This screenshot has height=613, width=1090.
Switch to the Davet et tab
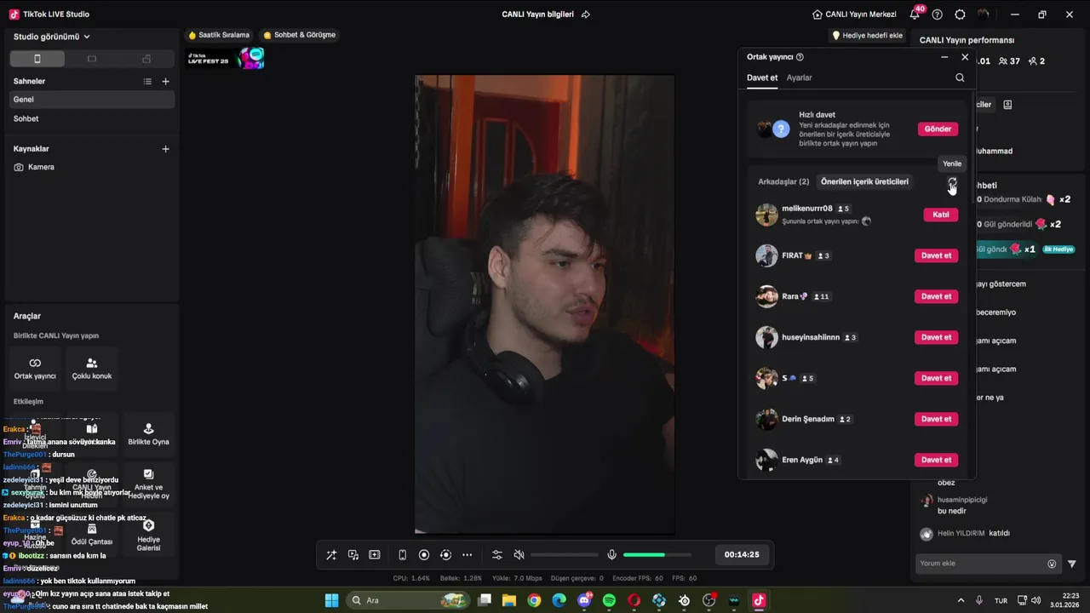[762, 77]
